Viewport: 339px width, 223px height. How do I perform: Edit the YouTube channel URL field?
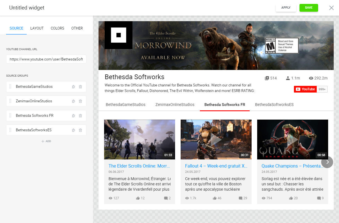tap(46, 59)
